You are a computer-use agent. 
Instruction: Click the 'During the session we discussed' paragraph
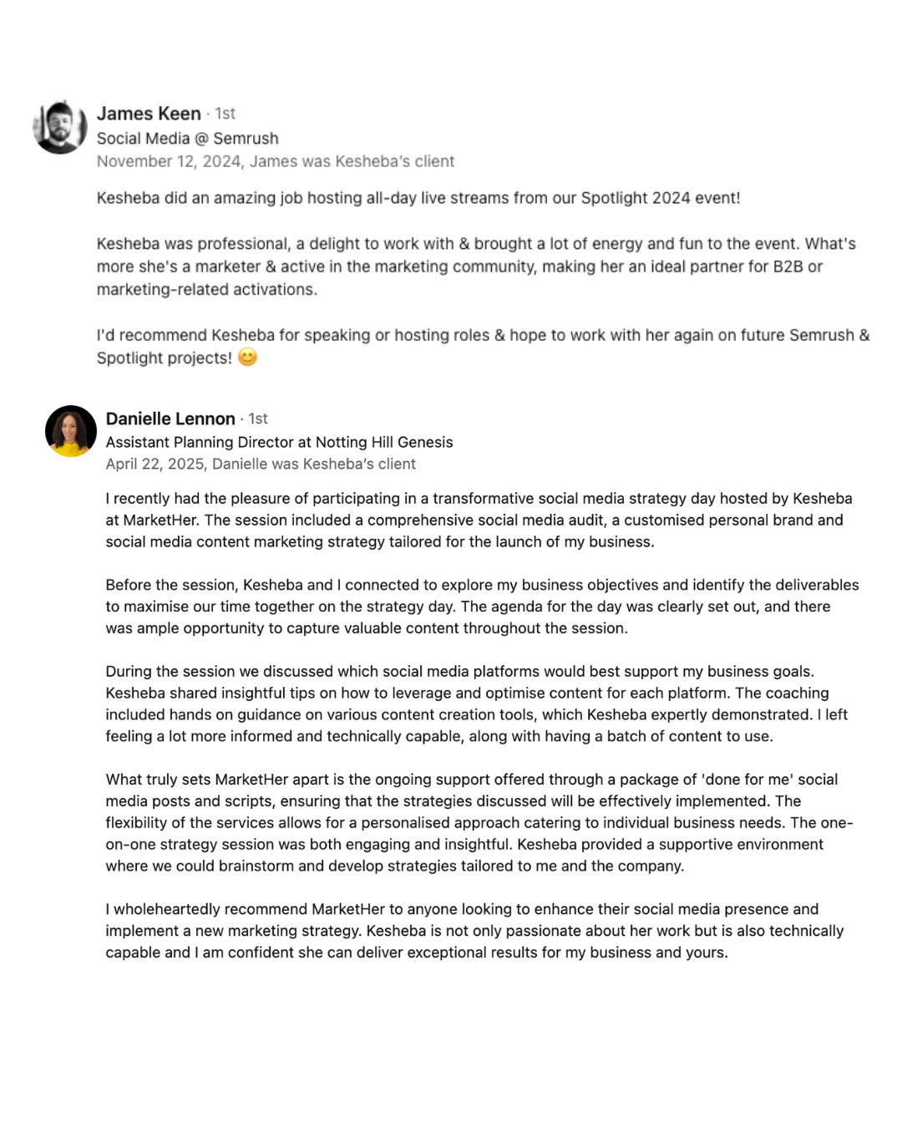(x=477, y=704)
